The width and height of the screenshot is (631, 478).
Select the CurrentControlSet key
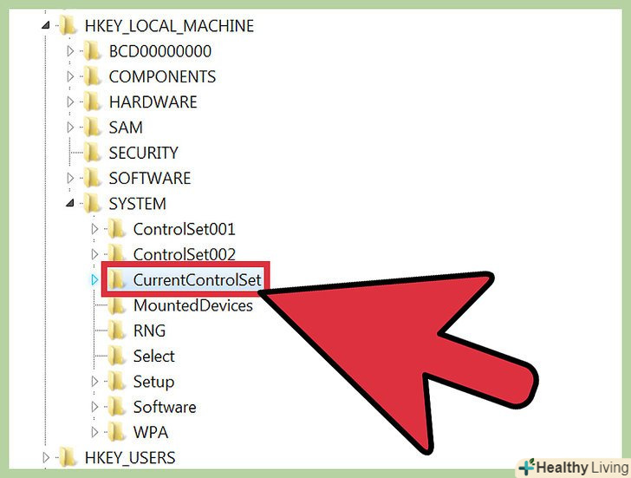coord(198,280)
